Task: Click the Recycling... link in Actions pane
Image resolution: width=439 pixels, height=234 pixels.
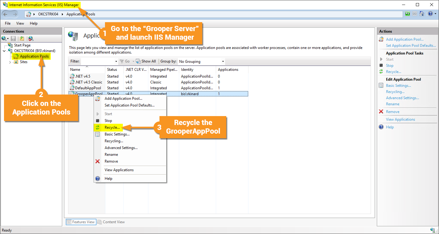Action: click(395, 92)
